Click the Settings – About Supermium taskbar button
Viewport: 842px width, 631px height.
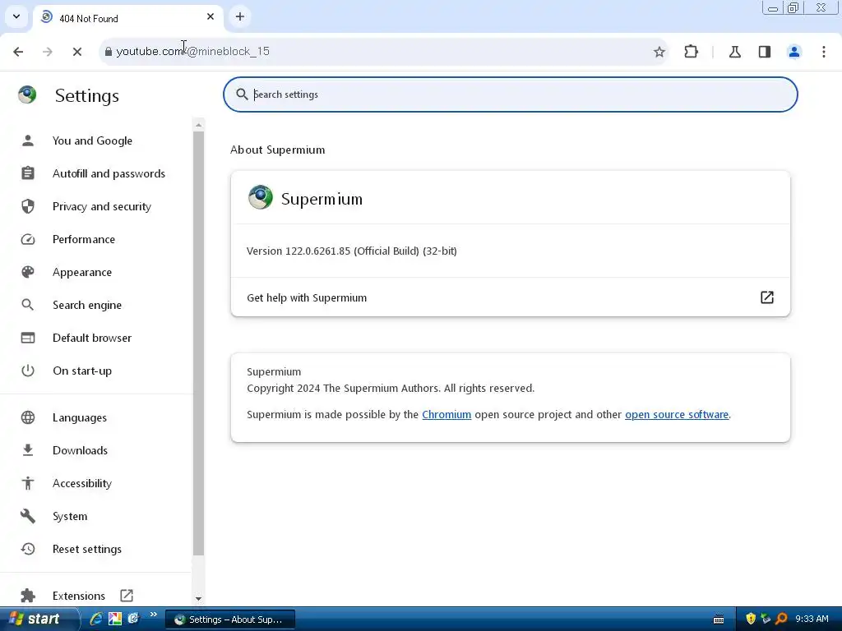click(230, 619)
